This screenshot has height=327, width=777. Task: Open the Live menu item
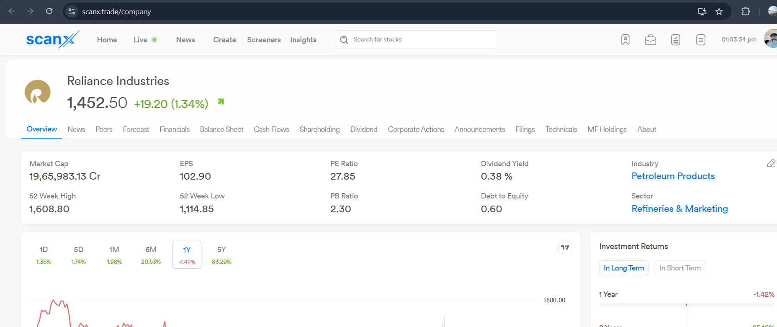coord(141,40)
